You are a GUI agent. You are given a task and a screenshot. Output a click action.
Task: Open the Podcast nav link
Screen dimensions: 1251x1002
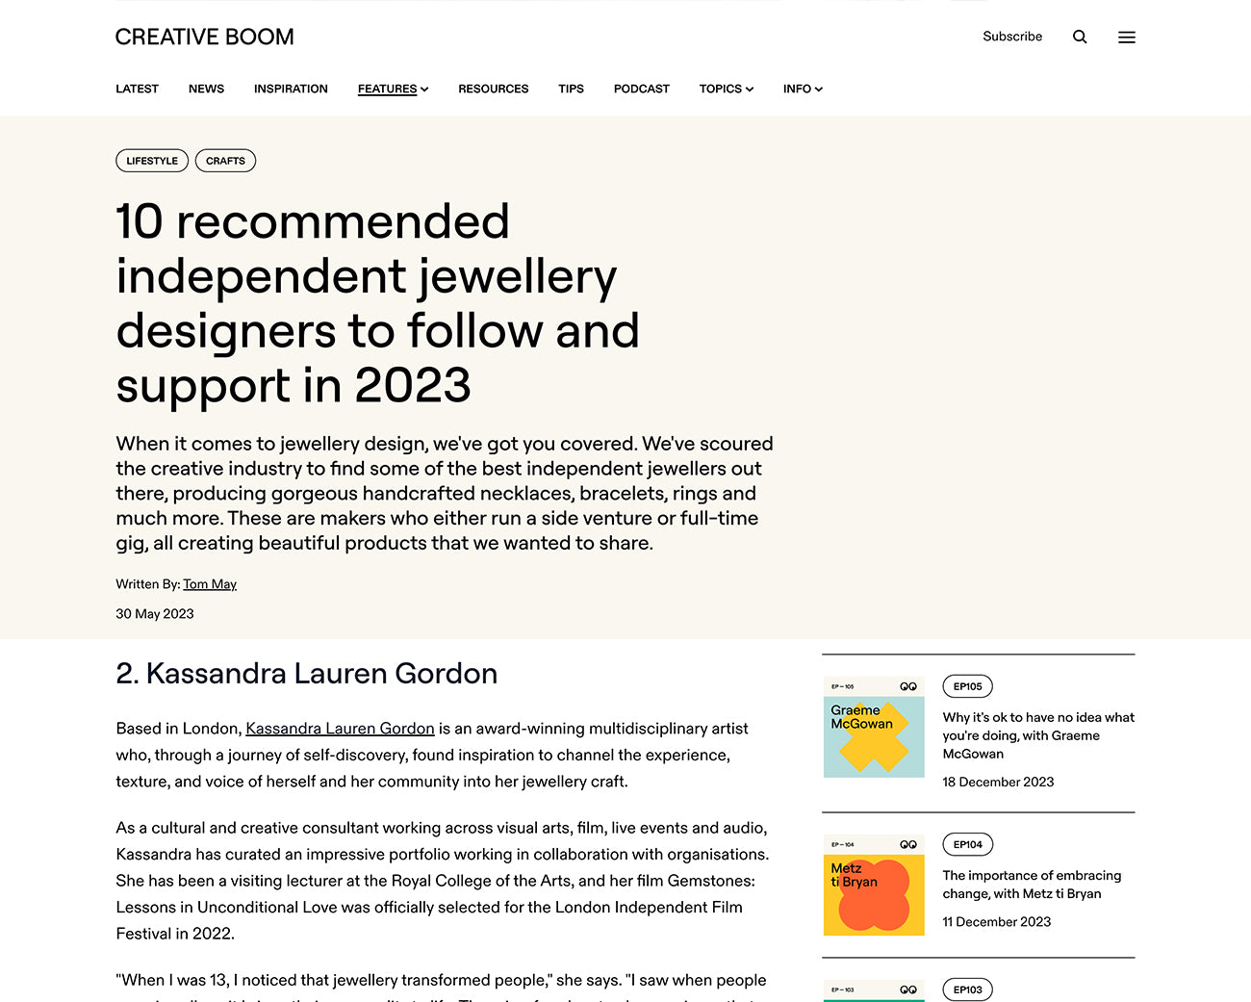click(641, 89)
